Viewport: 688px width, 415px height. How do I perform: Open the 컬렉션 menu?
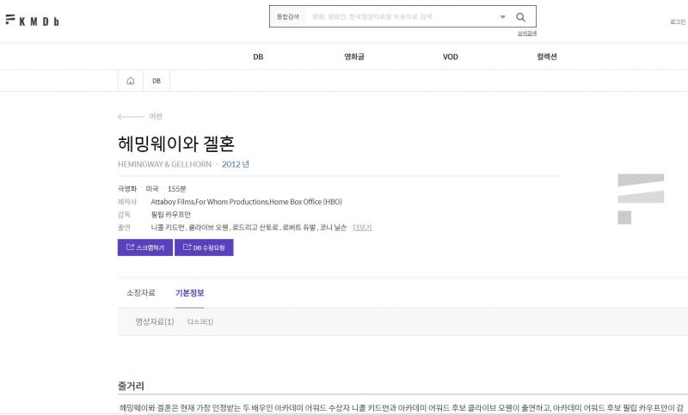(547, 57)
